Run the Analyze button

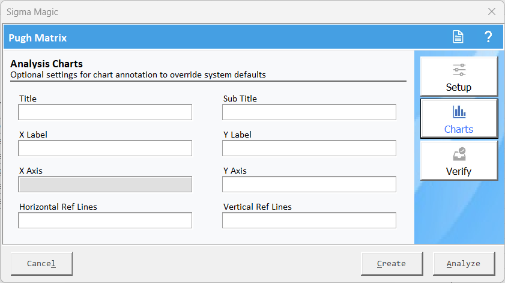464,264
